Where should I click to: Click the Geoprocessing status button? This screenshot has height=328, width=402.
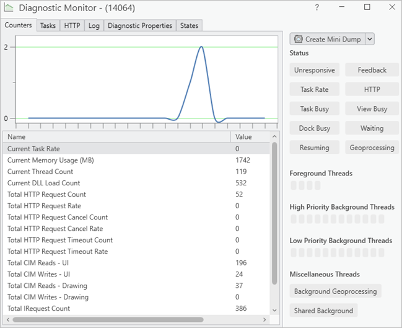(x=372, y=148)
